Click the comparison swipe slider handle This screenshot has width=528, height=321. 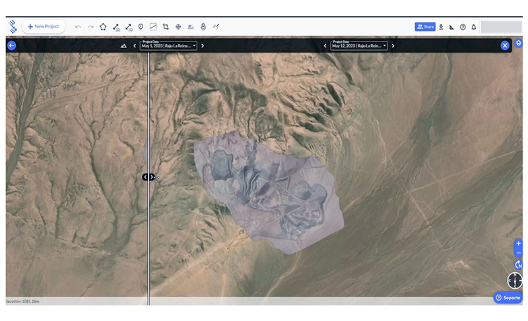148,177
